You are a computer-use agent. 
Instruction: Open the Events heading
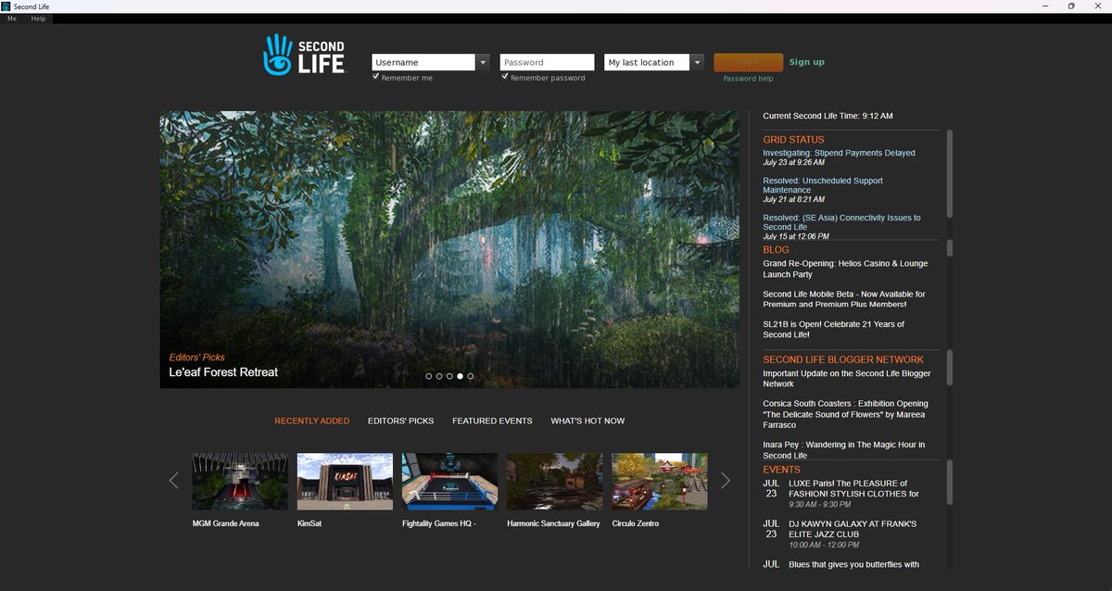(x=781, y=470)
